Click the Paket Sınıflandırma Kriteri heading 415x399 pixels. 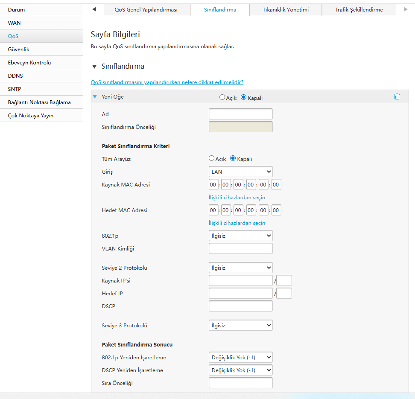coord(136,146)
